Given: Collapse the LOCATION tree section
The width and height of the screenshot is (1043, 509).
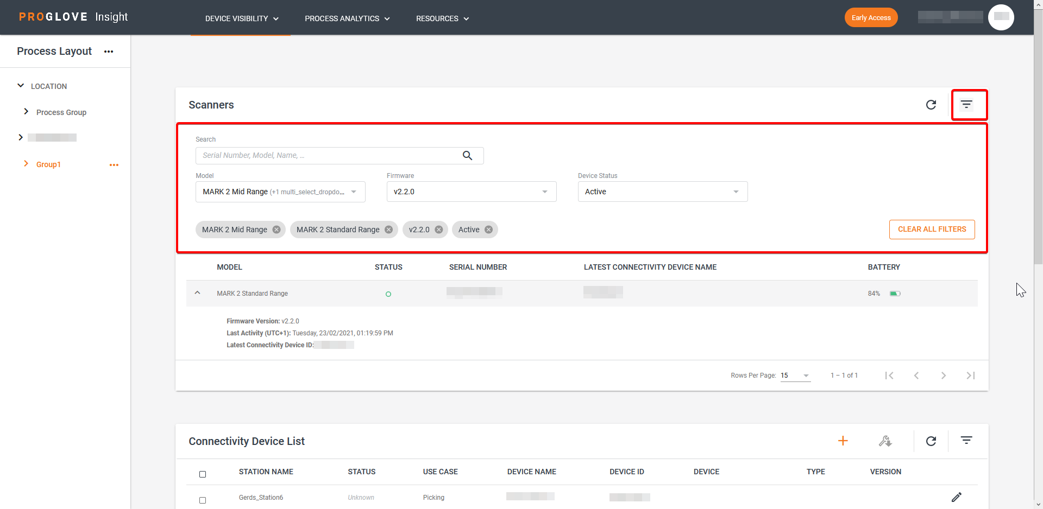Looking at the screenshot, I should (21, 86).
